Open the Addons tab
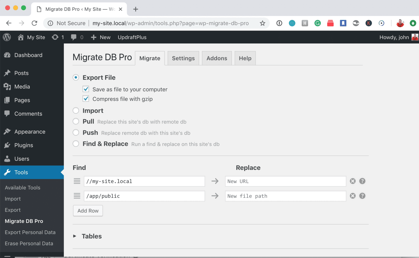Screen dimensions: 419x258 217,58
